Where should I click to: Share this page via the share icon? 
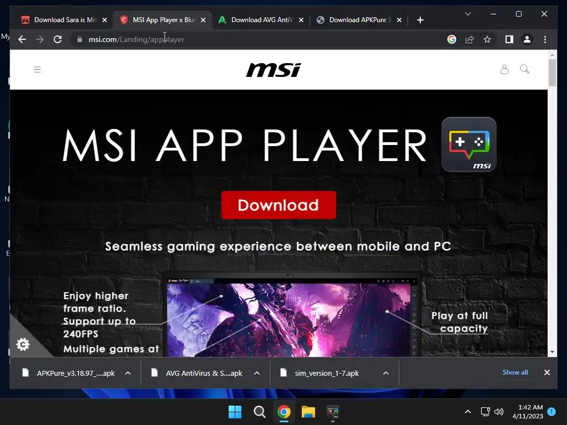point(470,39)
